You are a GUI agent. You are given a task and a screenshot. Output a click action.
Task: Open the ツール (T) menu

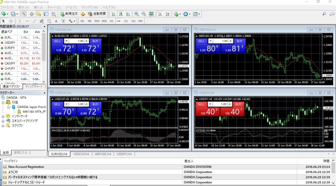point(71,7)
